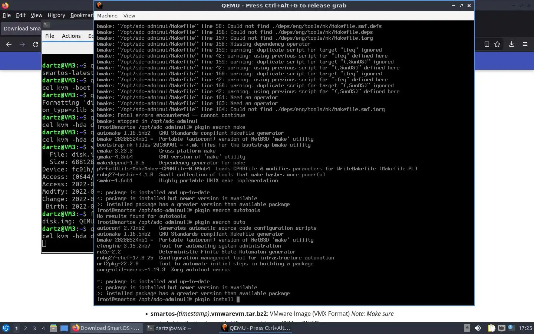The height and width of the screenshot is (334, 534).
Task: Open the Firefox hamburger application menu
Action: click(x=525, y=44)
